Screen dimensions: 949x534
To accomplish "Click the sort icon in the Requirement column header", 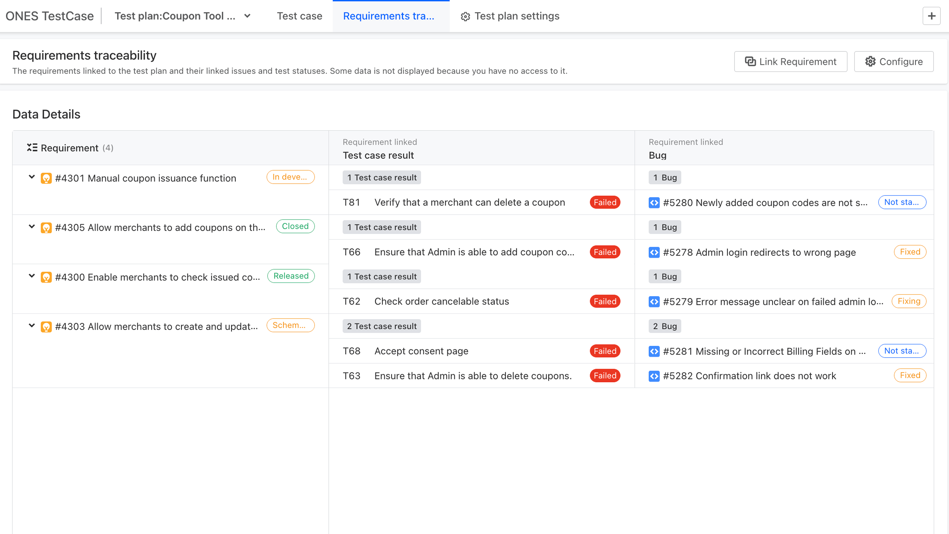I will (32, 147).
